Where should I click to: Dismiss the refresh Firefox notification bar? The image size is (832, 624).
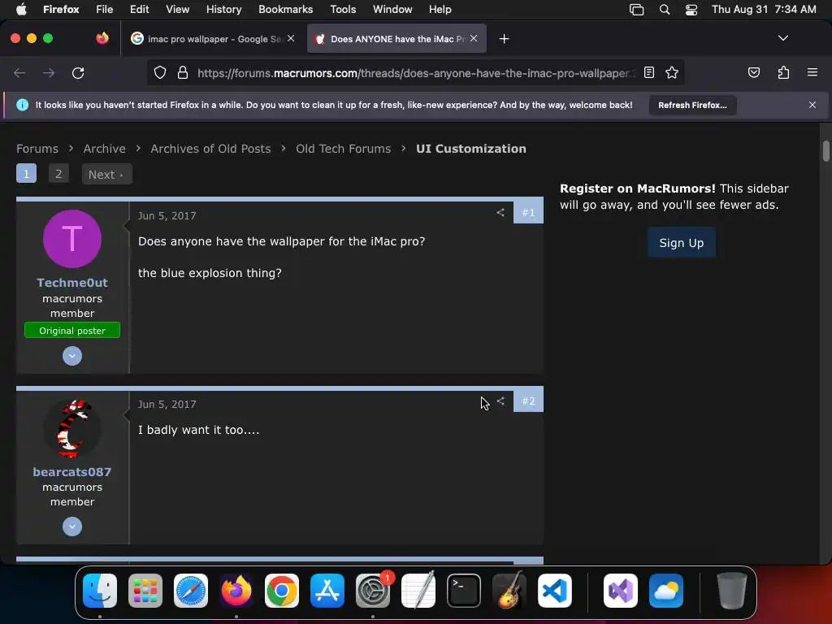812,105
